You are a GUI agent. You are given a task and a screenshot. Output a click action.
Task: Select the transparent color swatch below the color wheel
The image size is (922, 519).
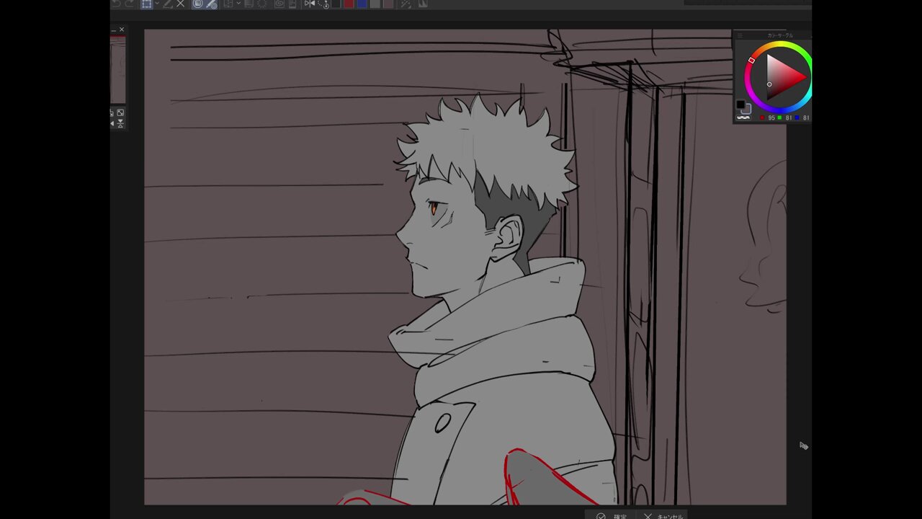coord(743,117)
